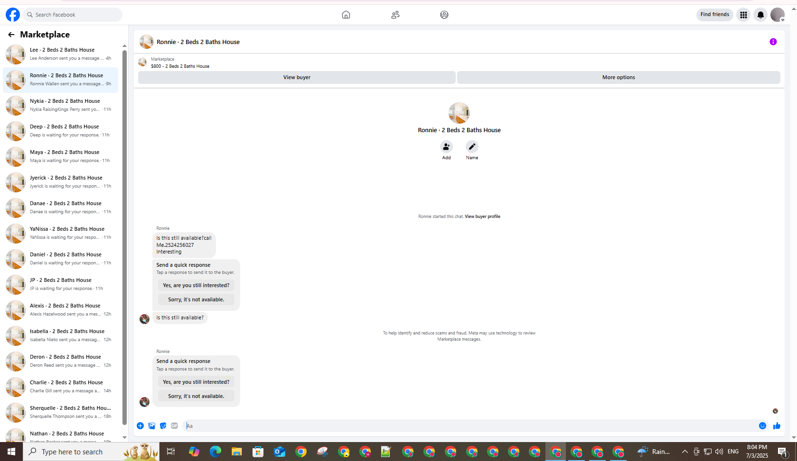Open conversation info purple icon
Image resolution: width=797 pixels, height=461 pixels.
773,42
